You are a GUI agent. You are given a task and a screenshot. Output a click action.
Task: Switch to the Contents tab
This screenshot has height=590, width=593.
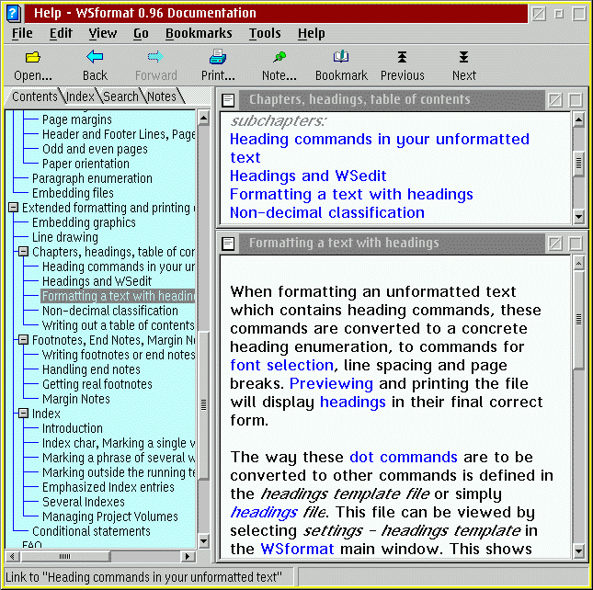point(34,96)
